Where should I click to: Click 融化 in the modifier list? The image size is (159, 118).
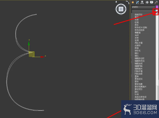137,92
